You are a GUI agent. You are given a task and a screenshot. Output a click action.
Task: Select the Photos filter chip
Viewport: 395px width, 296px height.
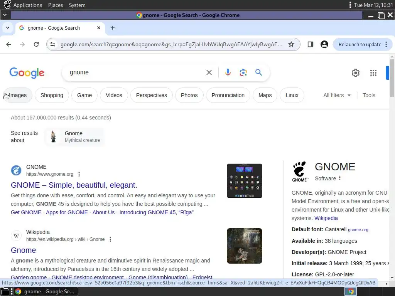[189, 95]
